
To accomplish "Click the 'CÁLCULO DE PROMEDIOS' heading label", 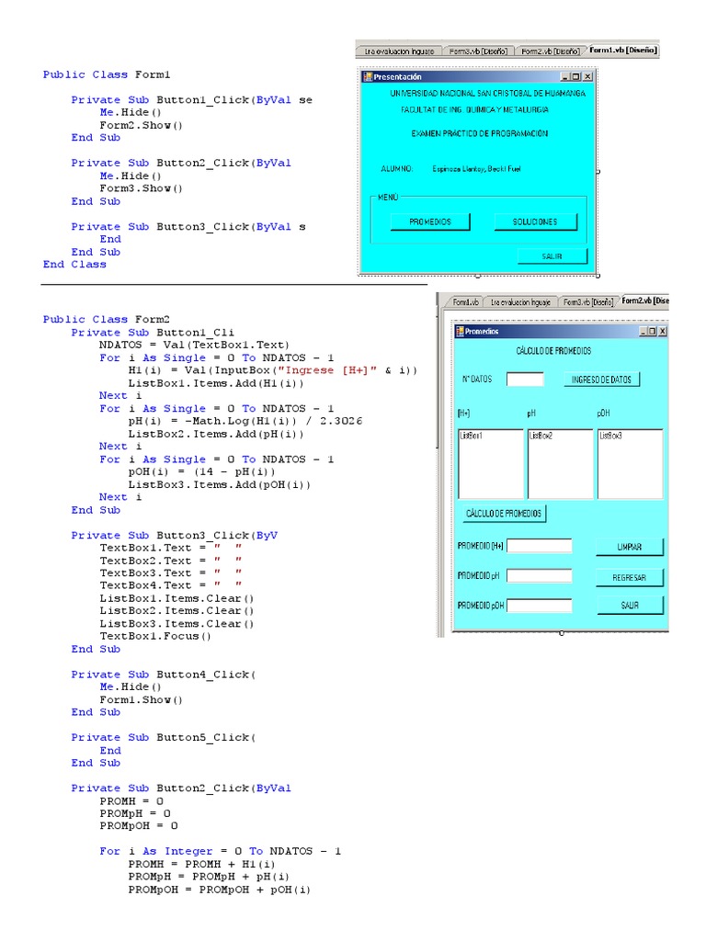I will (553, 351).
